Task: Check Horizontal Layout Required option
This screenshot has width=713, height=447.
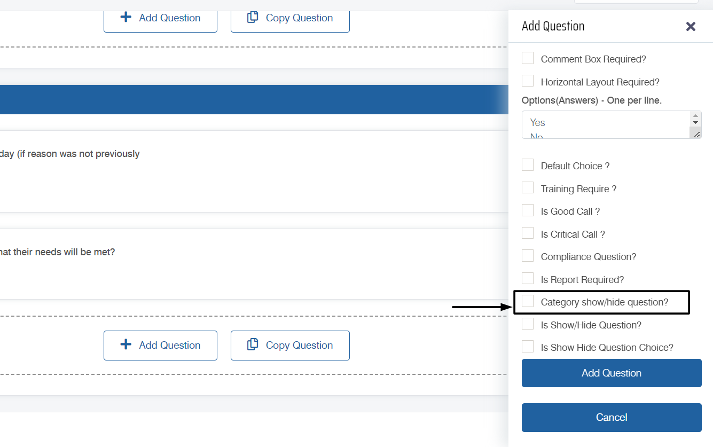Action: coord(528,81)
